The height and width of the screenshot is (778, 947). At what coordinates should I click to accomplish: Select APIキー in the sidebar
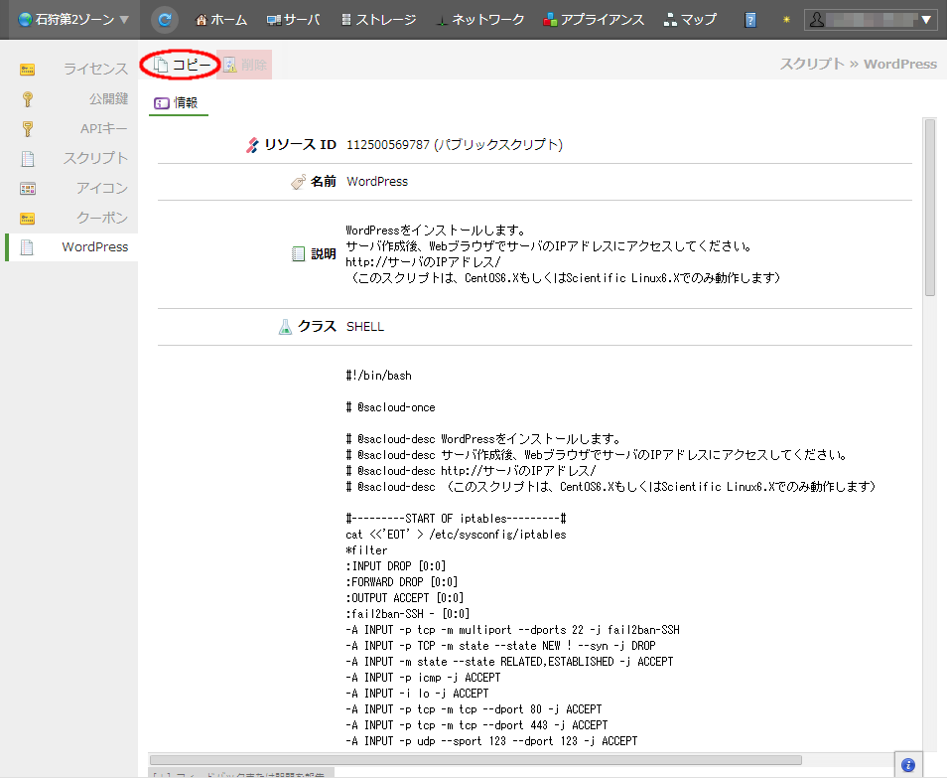tap(103, 128)
